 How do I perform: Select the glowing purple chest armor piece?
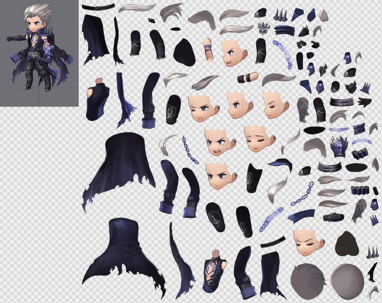pos(338,146)
